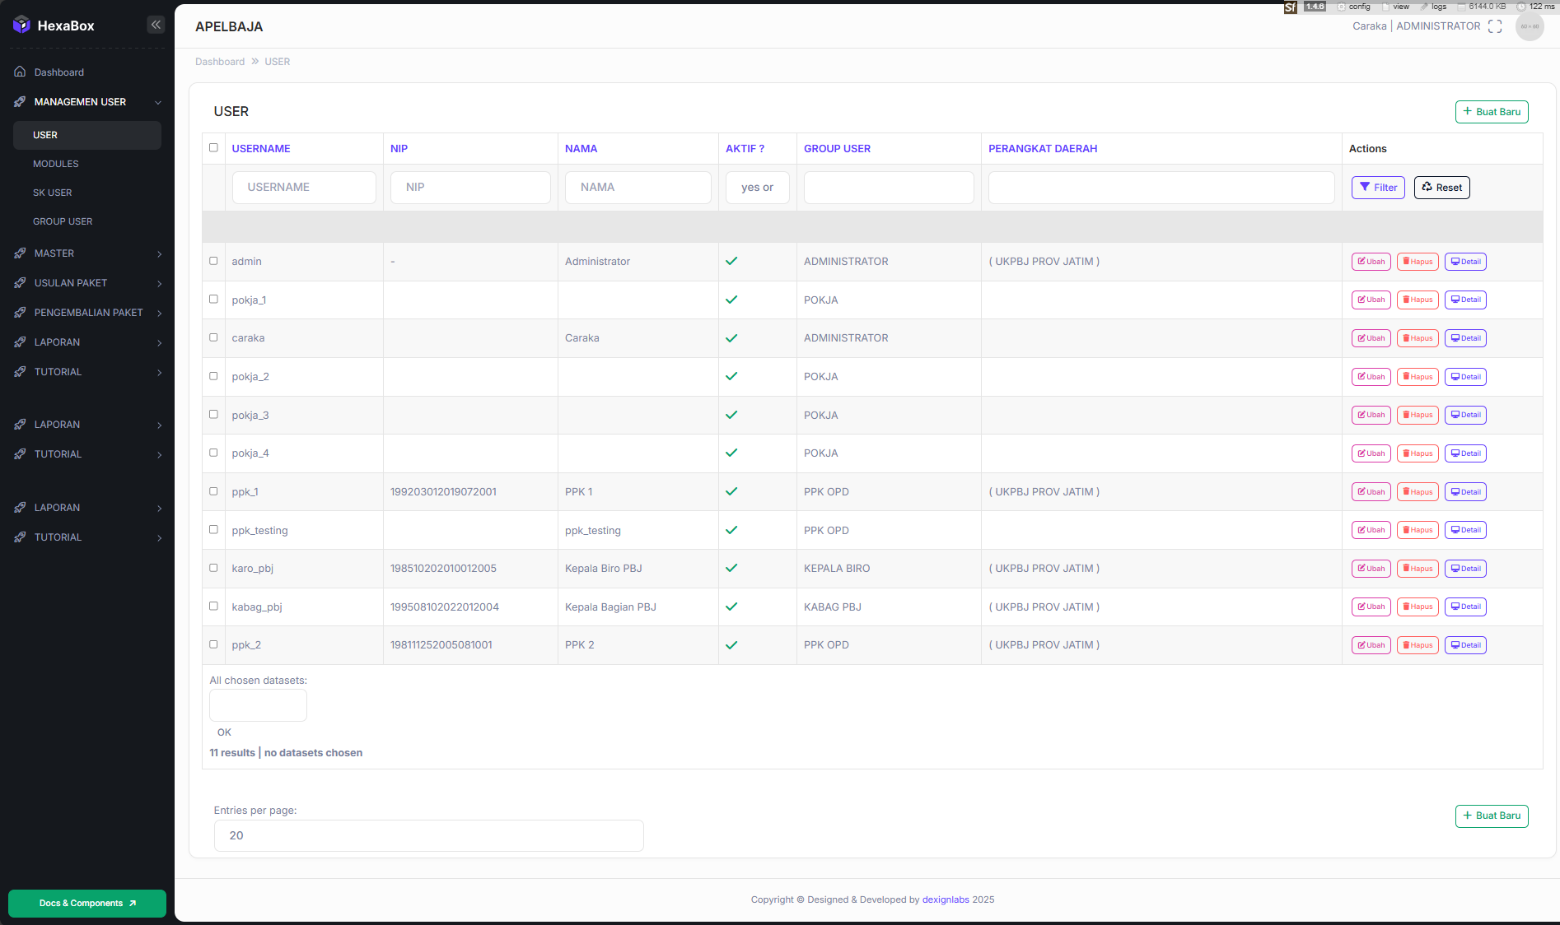Viewport: 1560px width, 925px height.
Task: Click the Symfony toolbar logo icon
Action: tap(1290, 7)
